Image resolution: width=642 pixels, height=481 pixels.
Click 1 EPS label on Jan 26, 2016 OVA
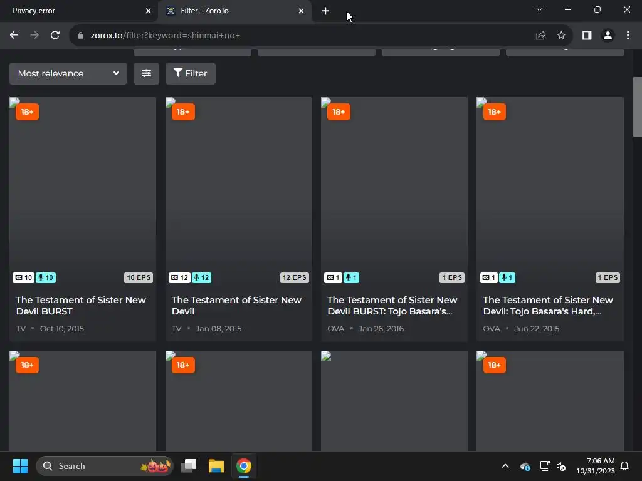coord(452,277)
